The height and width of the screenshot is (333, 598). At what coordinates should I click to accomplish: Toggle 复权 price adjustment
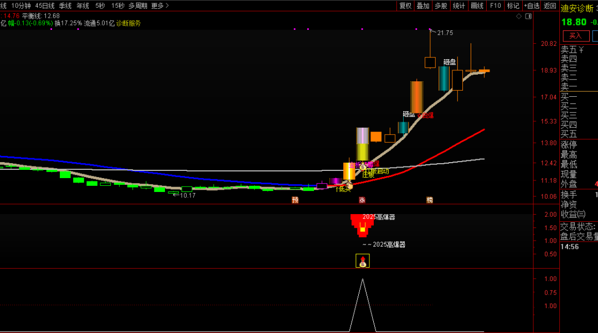405,6
